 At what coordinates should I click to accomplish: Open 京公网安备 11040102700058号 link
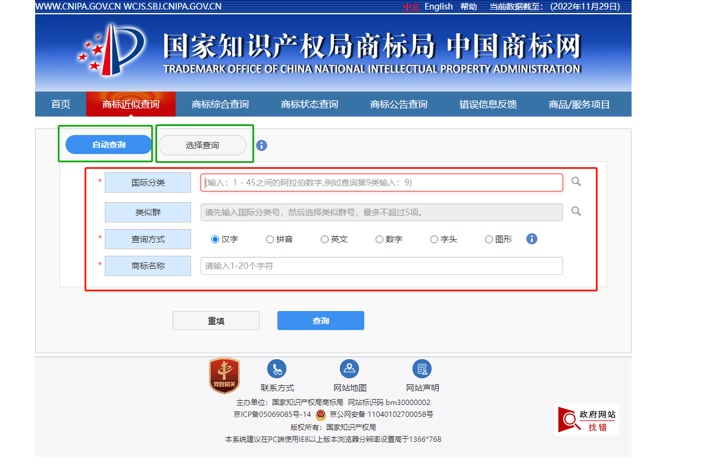381,415
